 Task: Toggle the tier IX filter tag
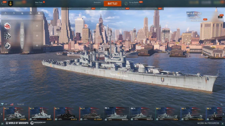coord(6,104)
